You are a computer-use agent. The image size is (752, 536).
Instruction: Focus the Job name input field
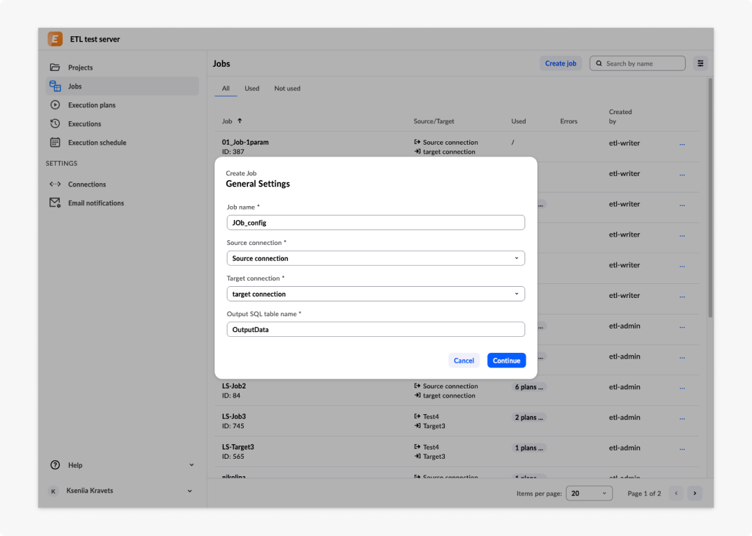coord(375,223)
